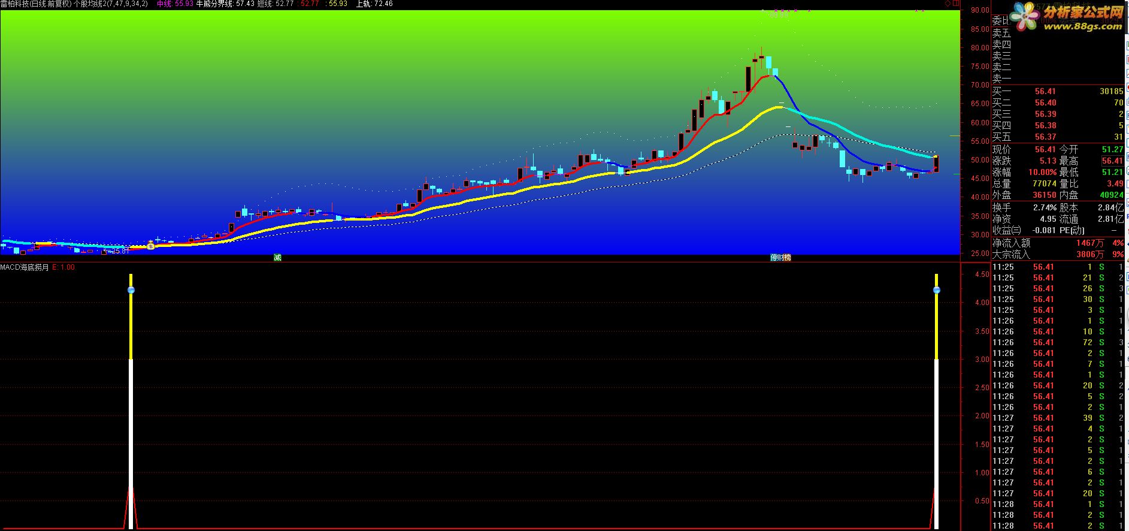Screen dimensions: 1129x531
Task: Click the 今开 value 51.27
Action: (x=1112, y=149)
